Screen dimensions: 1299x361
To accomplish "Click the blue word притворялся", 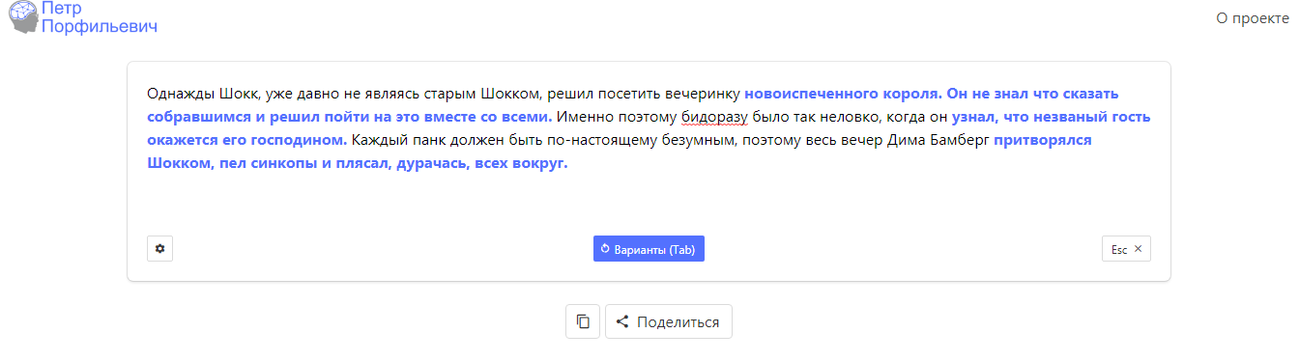I will coord(1043,140).
